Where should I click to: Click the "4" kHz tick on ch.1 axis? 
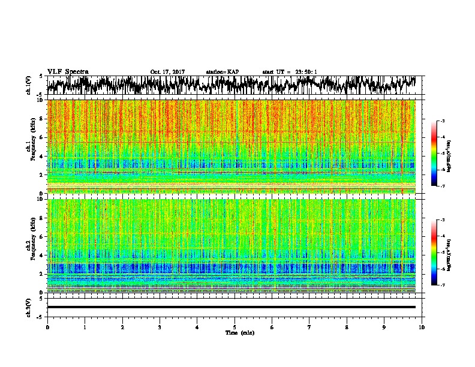[x=43, y=157]
